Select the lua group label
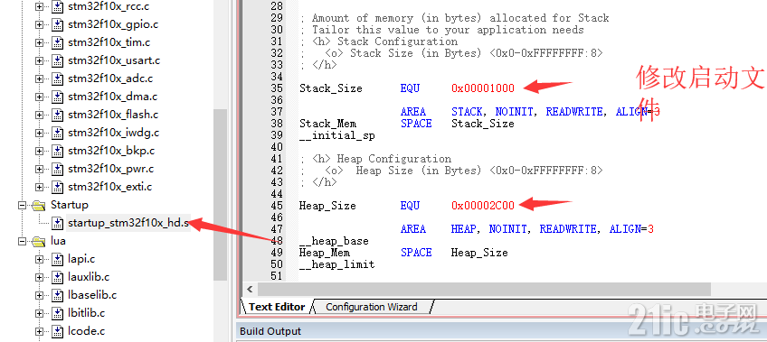 58,242
